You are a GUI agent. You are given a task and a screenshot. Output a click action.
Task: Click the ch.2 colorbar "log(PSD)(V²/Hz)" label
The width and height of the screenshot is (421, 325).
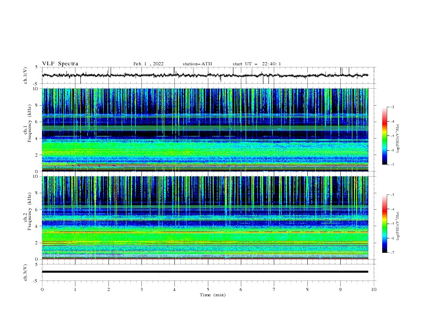pyautogui.click(x=398, y=226)
